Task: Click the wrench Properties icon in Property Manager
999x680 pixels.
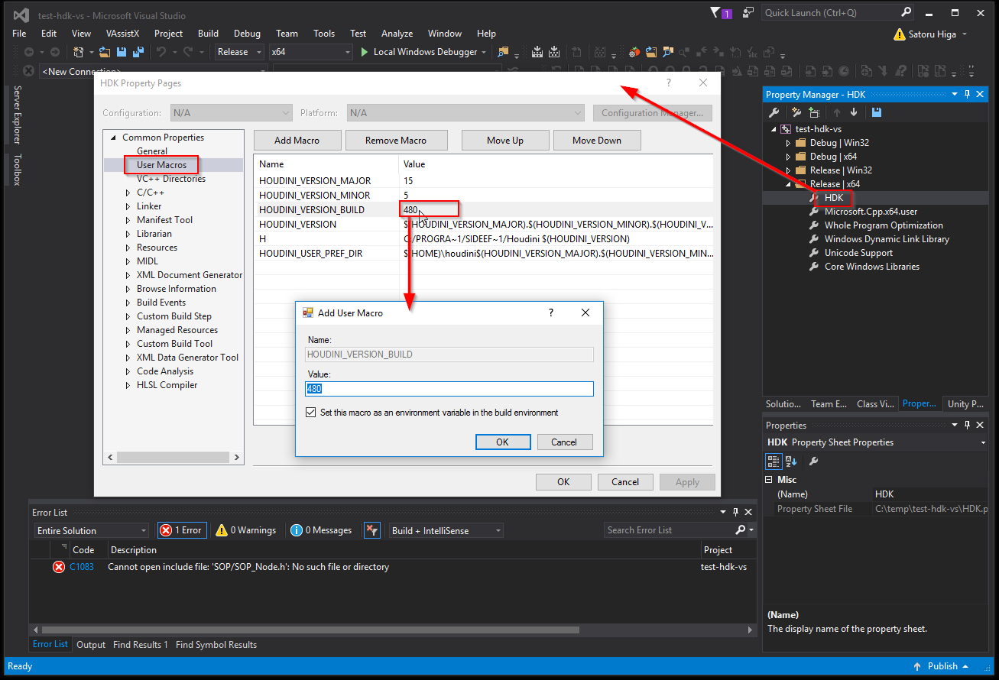Action: [774, 112]
